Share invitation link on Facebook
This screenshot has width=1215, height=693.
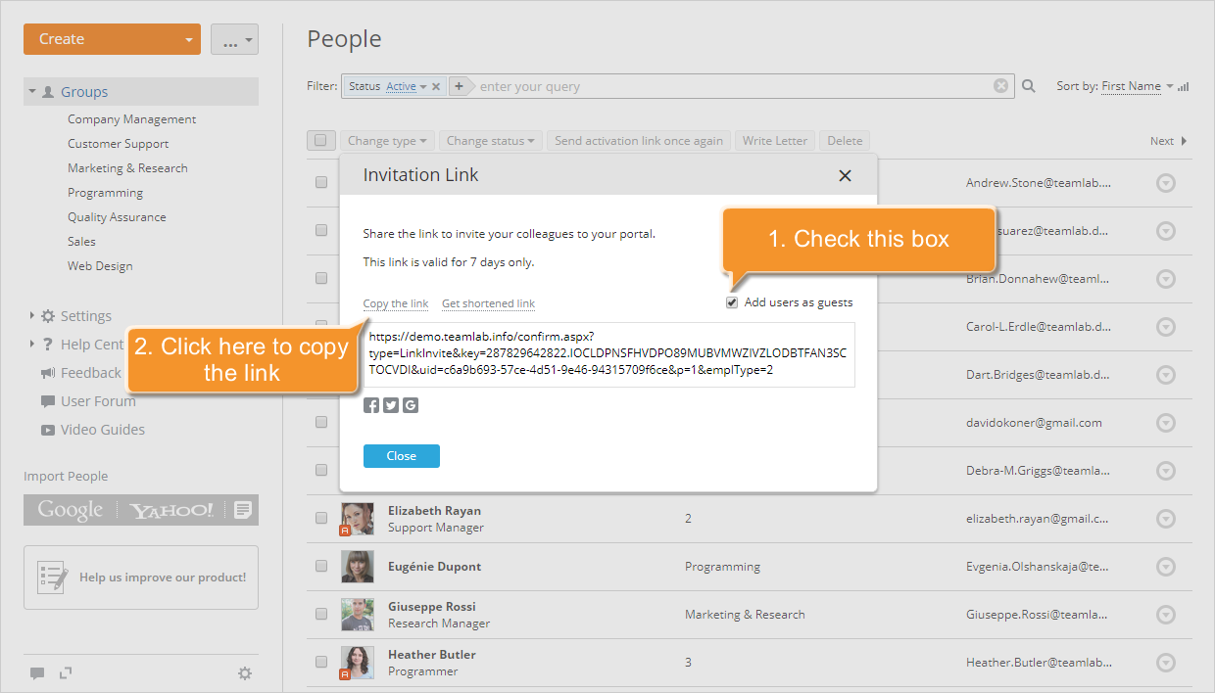point(371,405)
